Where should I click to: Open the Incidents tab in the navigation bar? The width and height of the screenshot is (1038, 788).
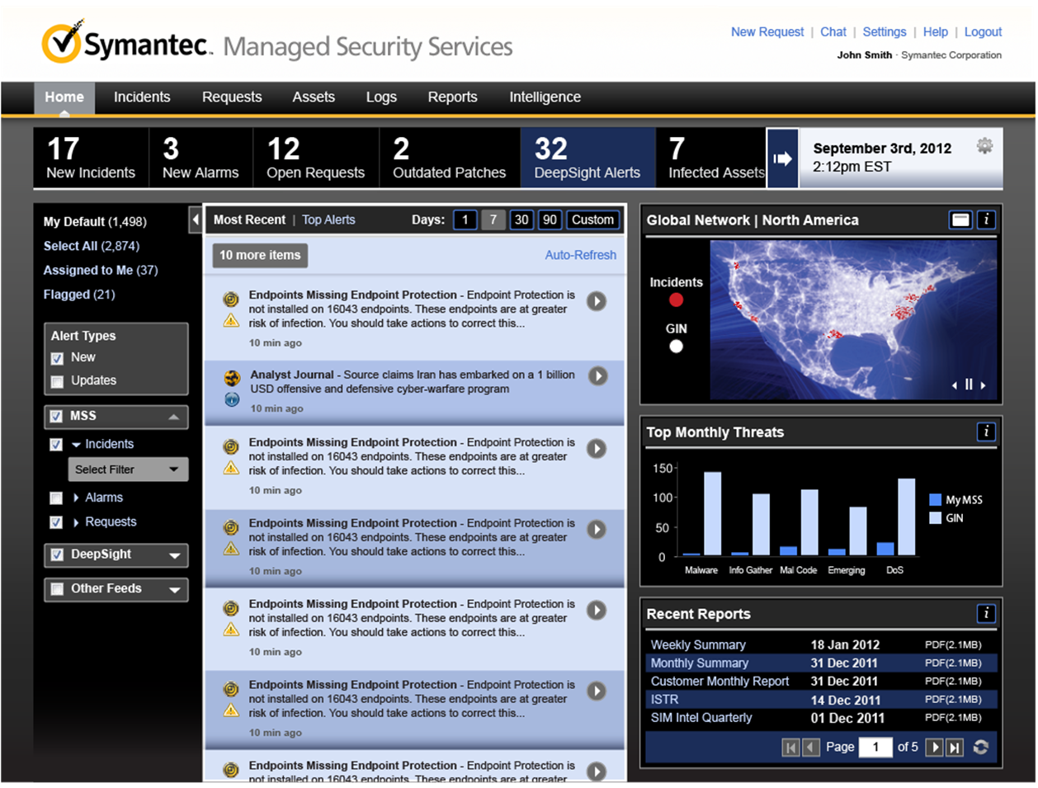tap(142, 97)
